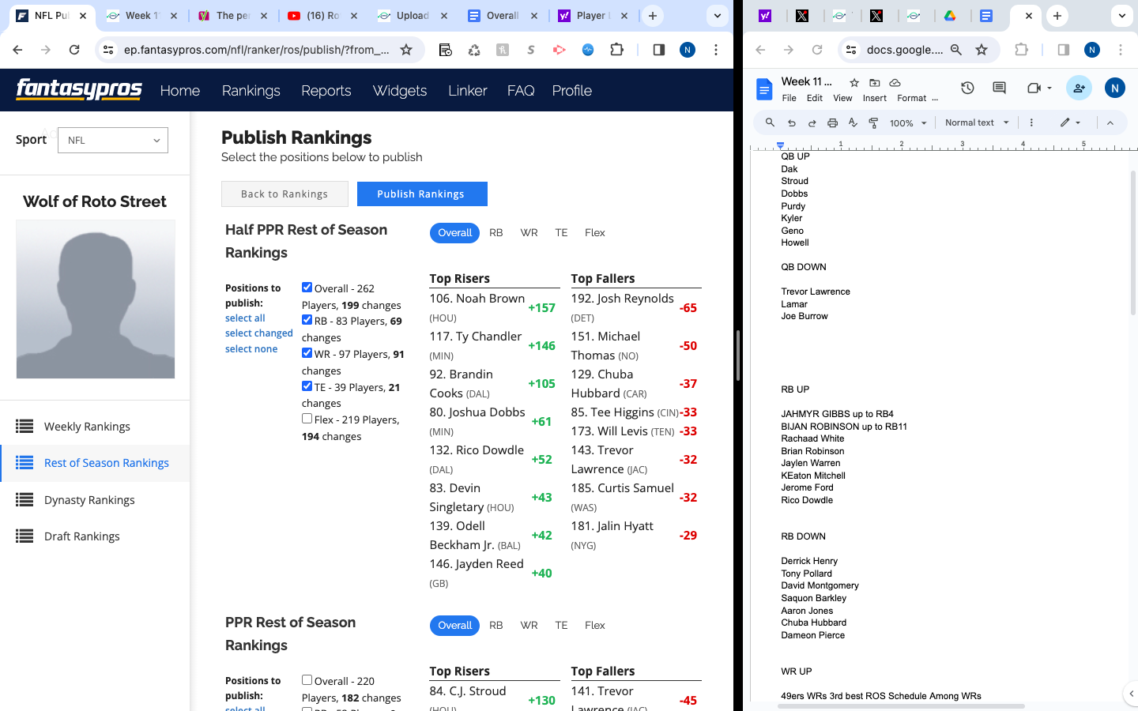The height and width of the screenshot is (711, 1138).
Task: Open the video call dropdown in Docs
Action: [1050, 88]
